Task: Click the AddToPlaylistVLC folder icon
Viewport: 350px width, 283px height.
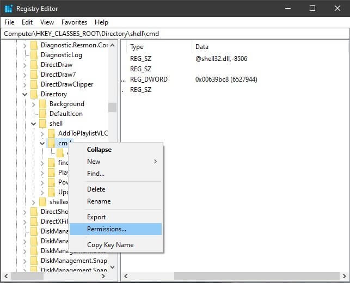Action: pyautogui.click(x=51, y=133)
